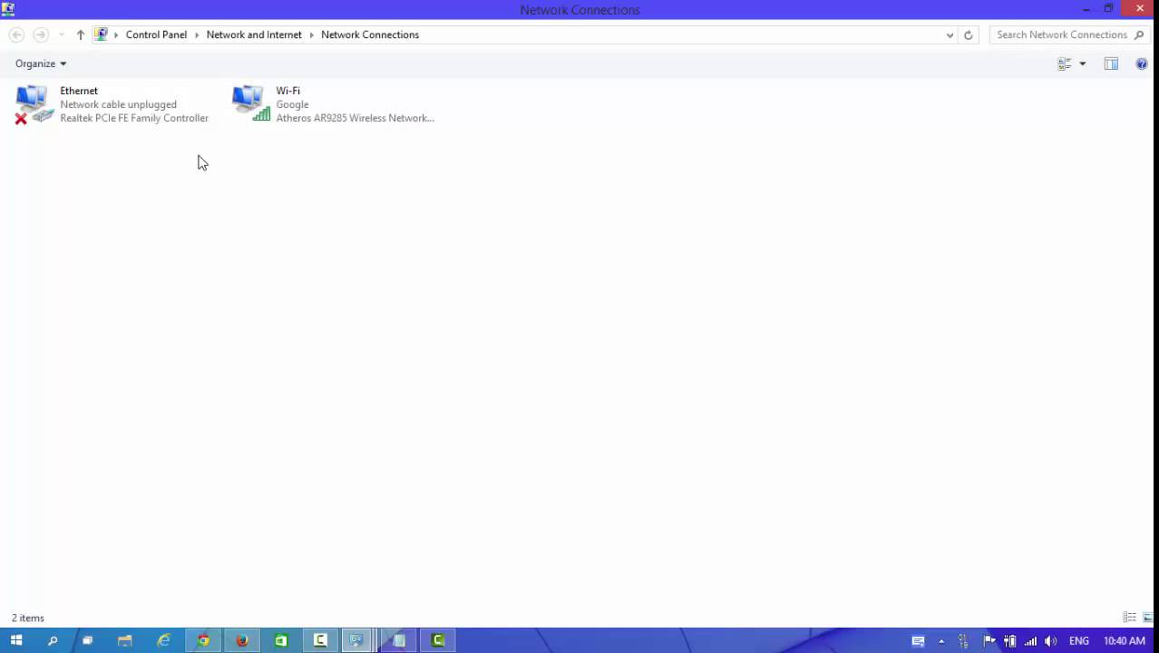Open the Help button
Image resolution: width=1159 pixels, height=653 pixels.
1142,63
